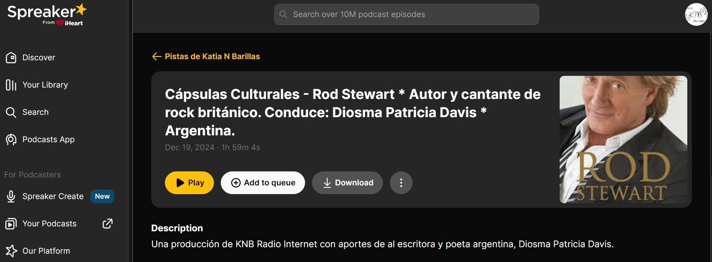This screenshot has width=712, height=262.
Task: Click the Podcasts App icon
Action: [11, 140]
